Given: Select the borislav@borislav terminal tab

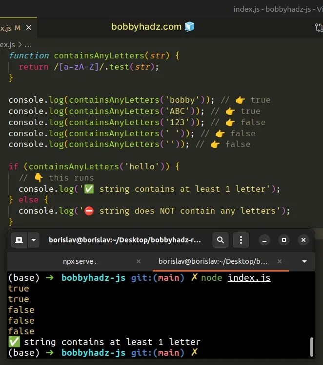Looking at the screenshot, I should [213, 261].
